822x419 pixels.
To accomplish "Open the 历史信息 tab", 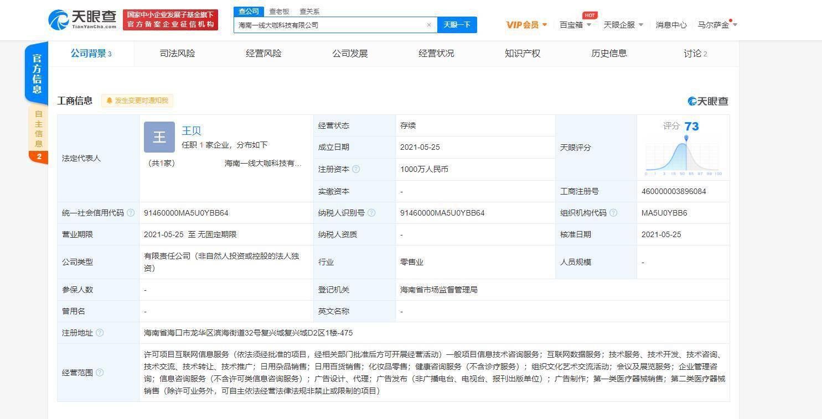I will tap(609, 54).
